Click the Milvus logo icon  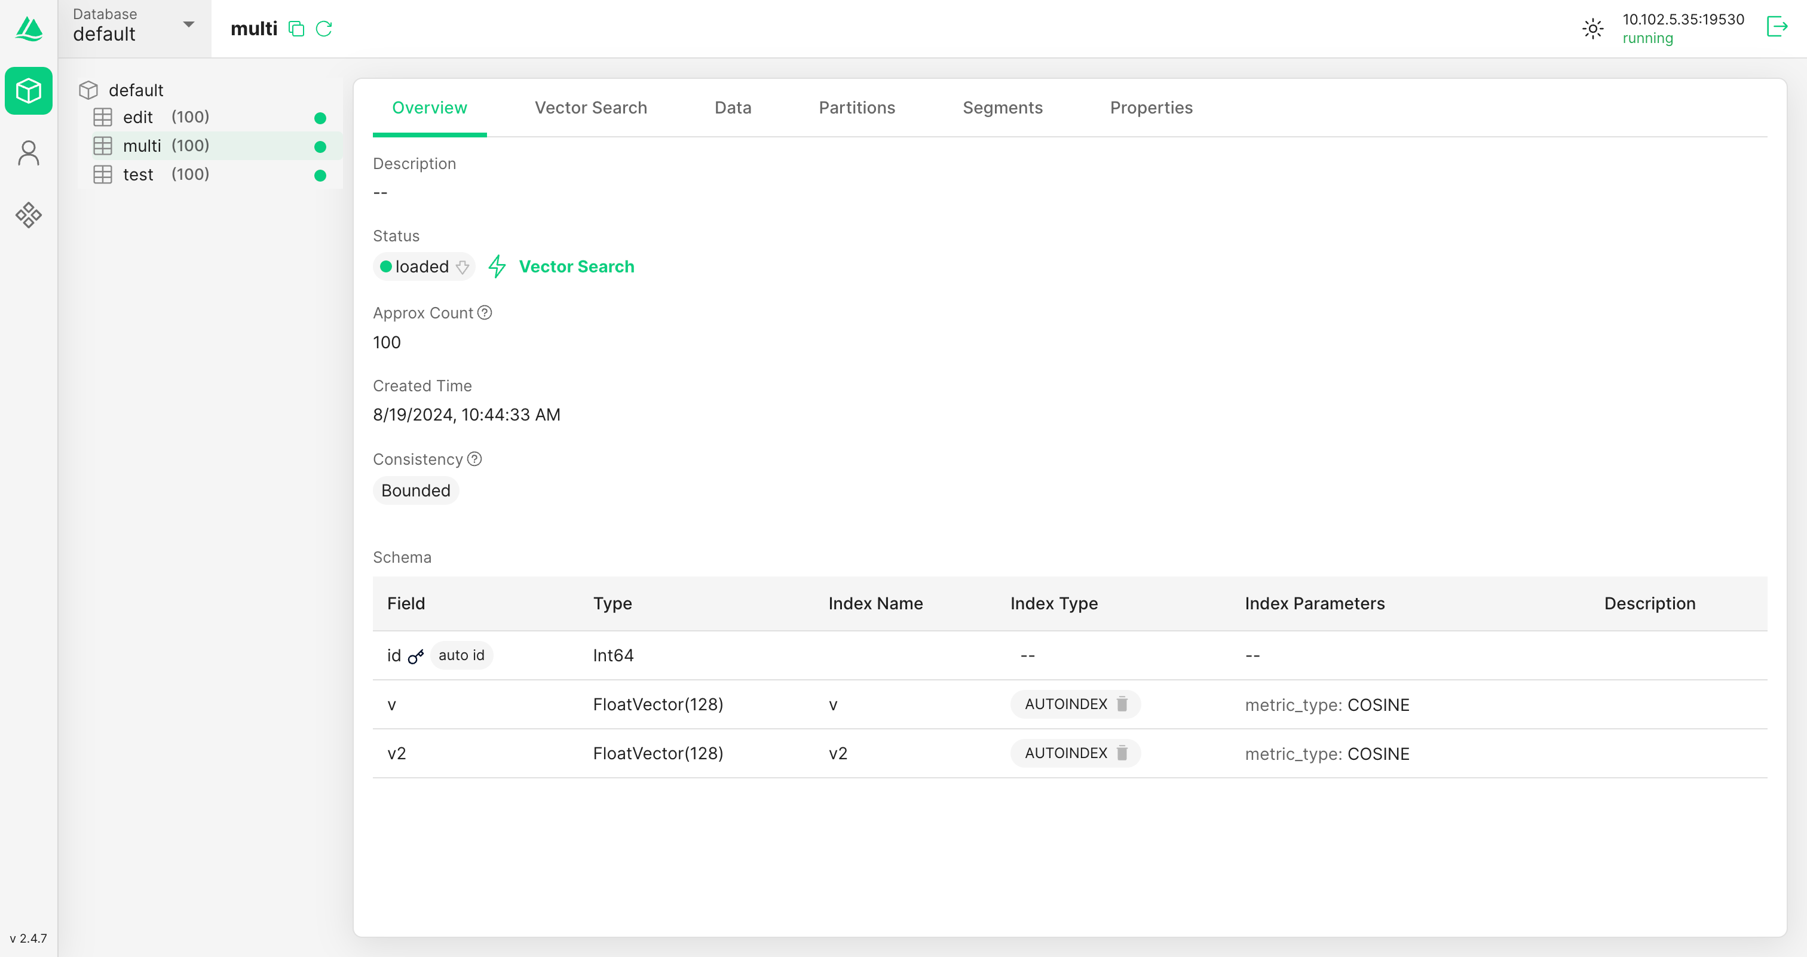tap(29, 29)
